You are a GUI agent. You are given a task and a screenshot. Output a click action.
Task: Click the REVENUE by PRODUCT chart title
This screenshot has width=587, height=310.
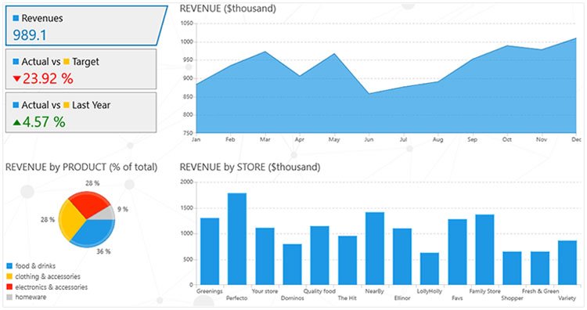tap(81, 167)
